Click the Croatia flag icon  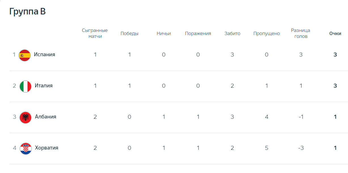pos(25,148)
